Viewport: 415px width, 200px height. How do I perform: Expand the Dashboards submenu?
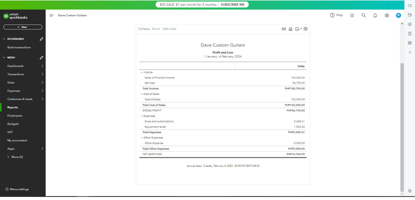point(42,66)
